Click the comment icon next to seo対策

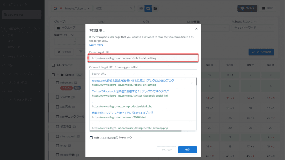pos(73,97)
